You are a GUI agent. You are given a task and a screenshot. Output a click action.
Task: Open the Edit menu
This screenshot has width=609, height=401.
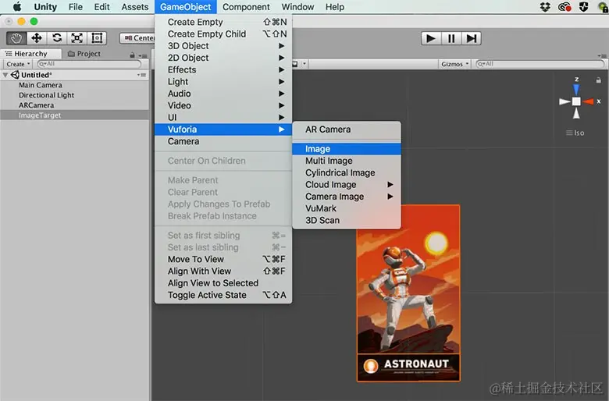101,7
